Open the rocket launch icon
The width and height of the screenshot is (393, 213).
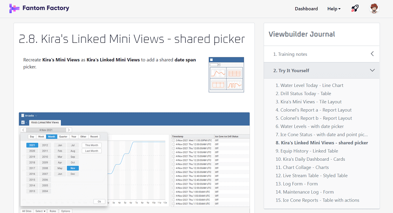pyautogui.click(x=354, y=9)
